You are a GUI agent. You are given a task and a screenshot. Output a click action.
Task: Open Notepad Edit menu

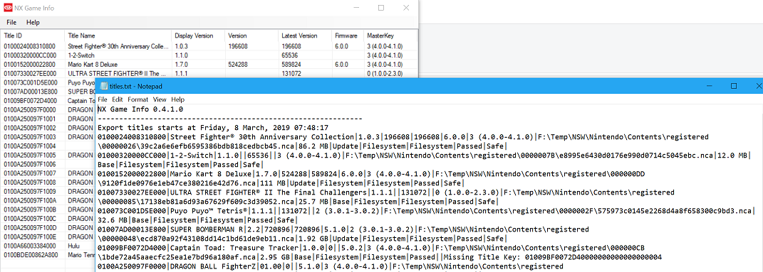(x=117, y=99)
